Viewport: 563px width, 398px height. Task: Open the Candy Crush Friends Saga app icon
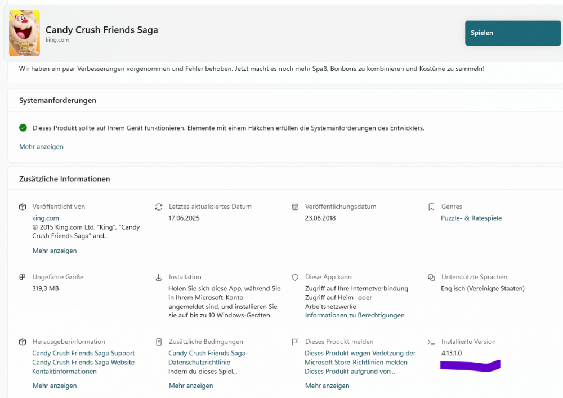click(x=24, y=33)
